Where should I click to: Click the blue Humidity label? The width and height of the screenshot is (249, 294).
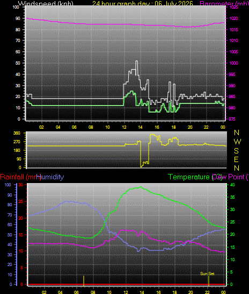click(x=50, y=177)
